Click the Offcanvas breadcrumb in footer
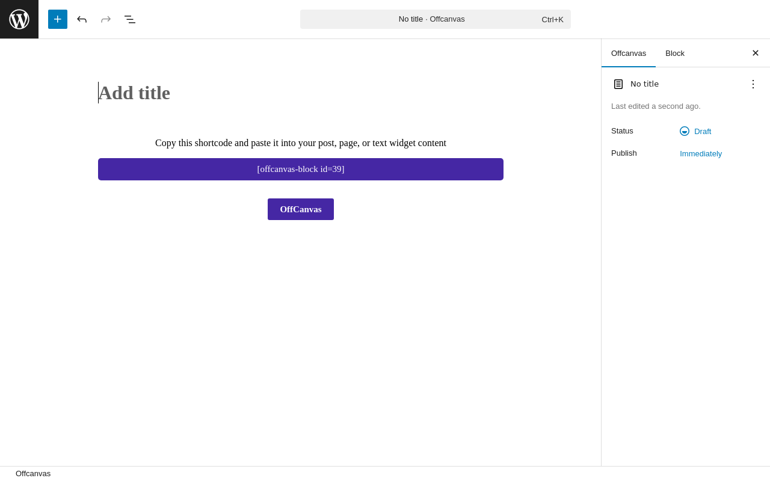The height and width of the screenshot is (481, 770). pyautogui.click(x=33, y=474)
